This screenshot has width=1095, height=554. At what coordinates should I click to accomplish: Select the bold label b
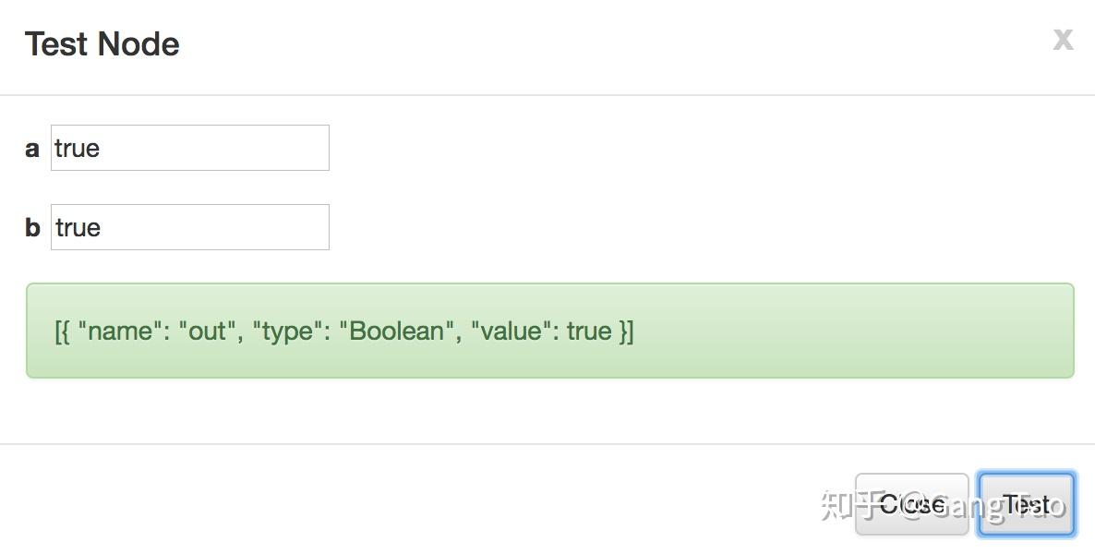click(x=32, y=228)
